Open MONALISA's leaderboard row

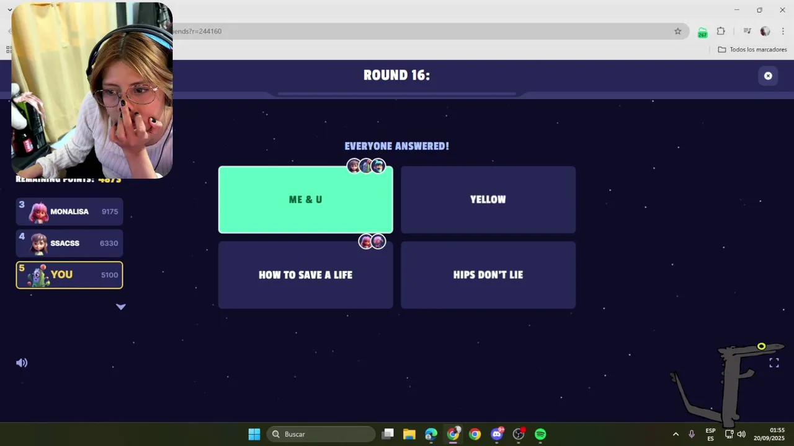(x=69, y=212)
